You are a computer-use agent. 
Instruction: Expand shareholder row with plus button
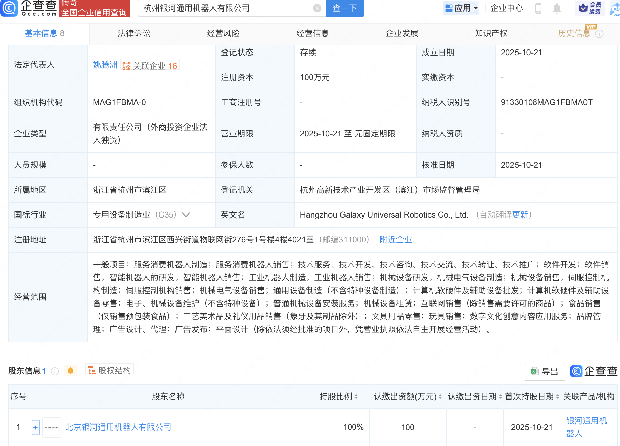[x=36, y=427]
